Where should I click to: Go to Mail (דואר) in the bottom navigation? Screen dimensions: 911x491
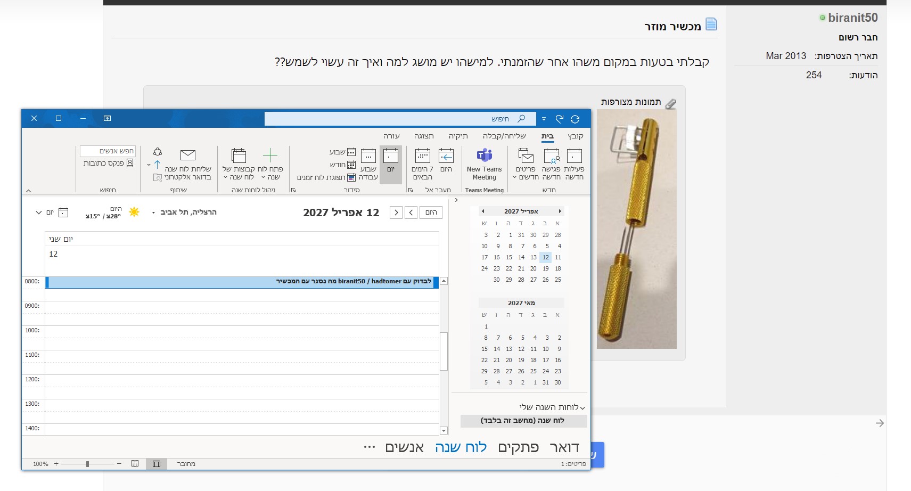[564, 447]
